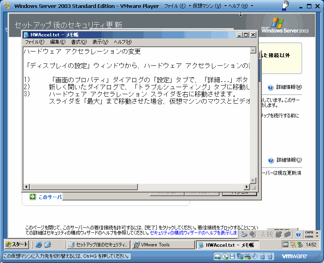Click the first IME language bar icon
The height and width of the screenshot is (263, 324).
pos(244,234)
